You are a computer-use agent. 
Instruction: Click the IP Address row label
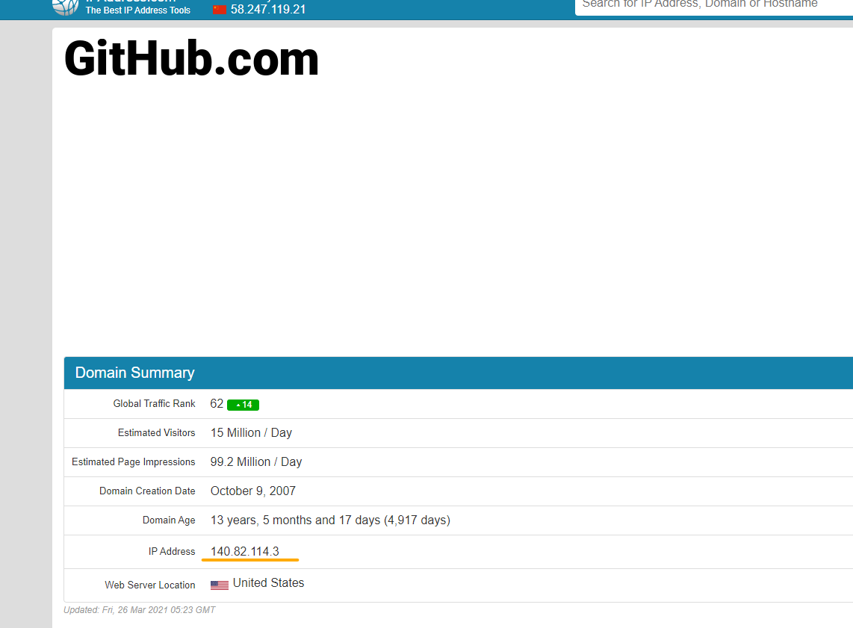172,551
